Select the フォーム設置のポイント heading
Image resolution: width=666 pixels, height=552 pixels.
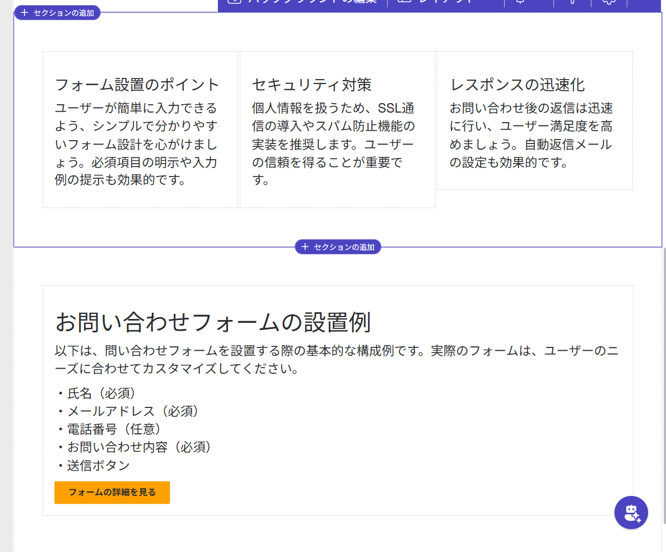tap(137, 85)
